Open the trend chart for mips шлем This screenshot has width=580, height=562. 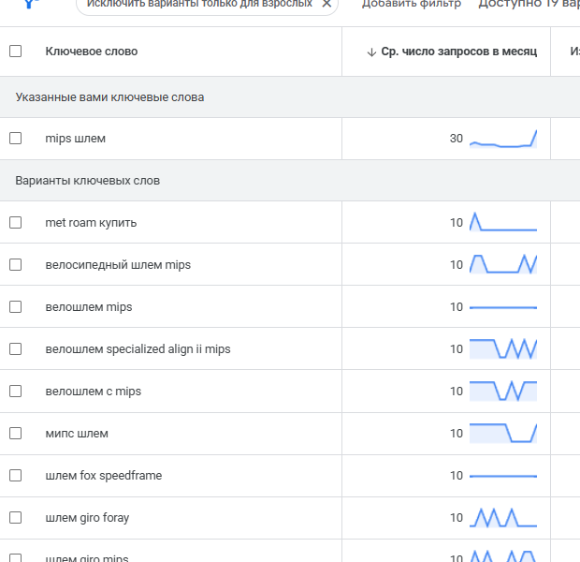(x=503, y=139)
